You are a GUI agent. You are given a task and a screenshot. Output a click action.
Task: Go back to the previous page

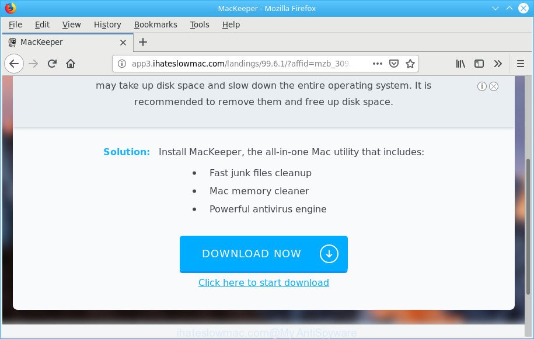click(x=14, y=64)
